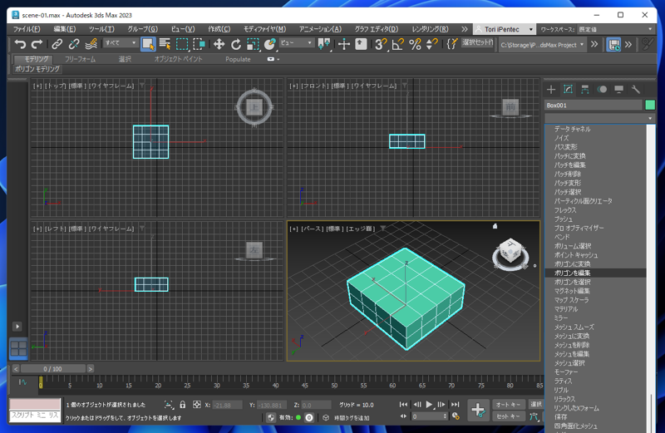665x433 pixels.
Task: Open the ワークスペース 既定値 dropdown
Action: [x=617, y=29]
